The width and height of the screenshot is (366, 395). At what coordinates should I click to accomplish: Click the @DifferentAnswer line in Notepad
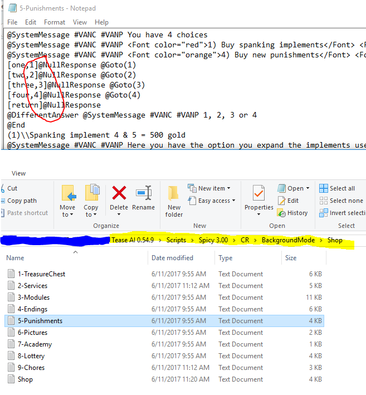131,115
